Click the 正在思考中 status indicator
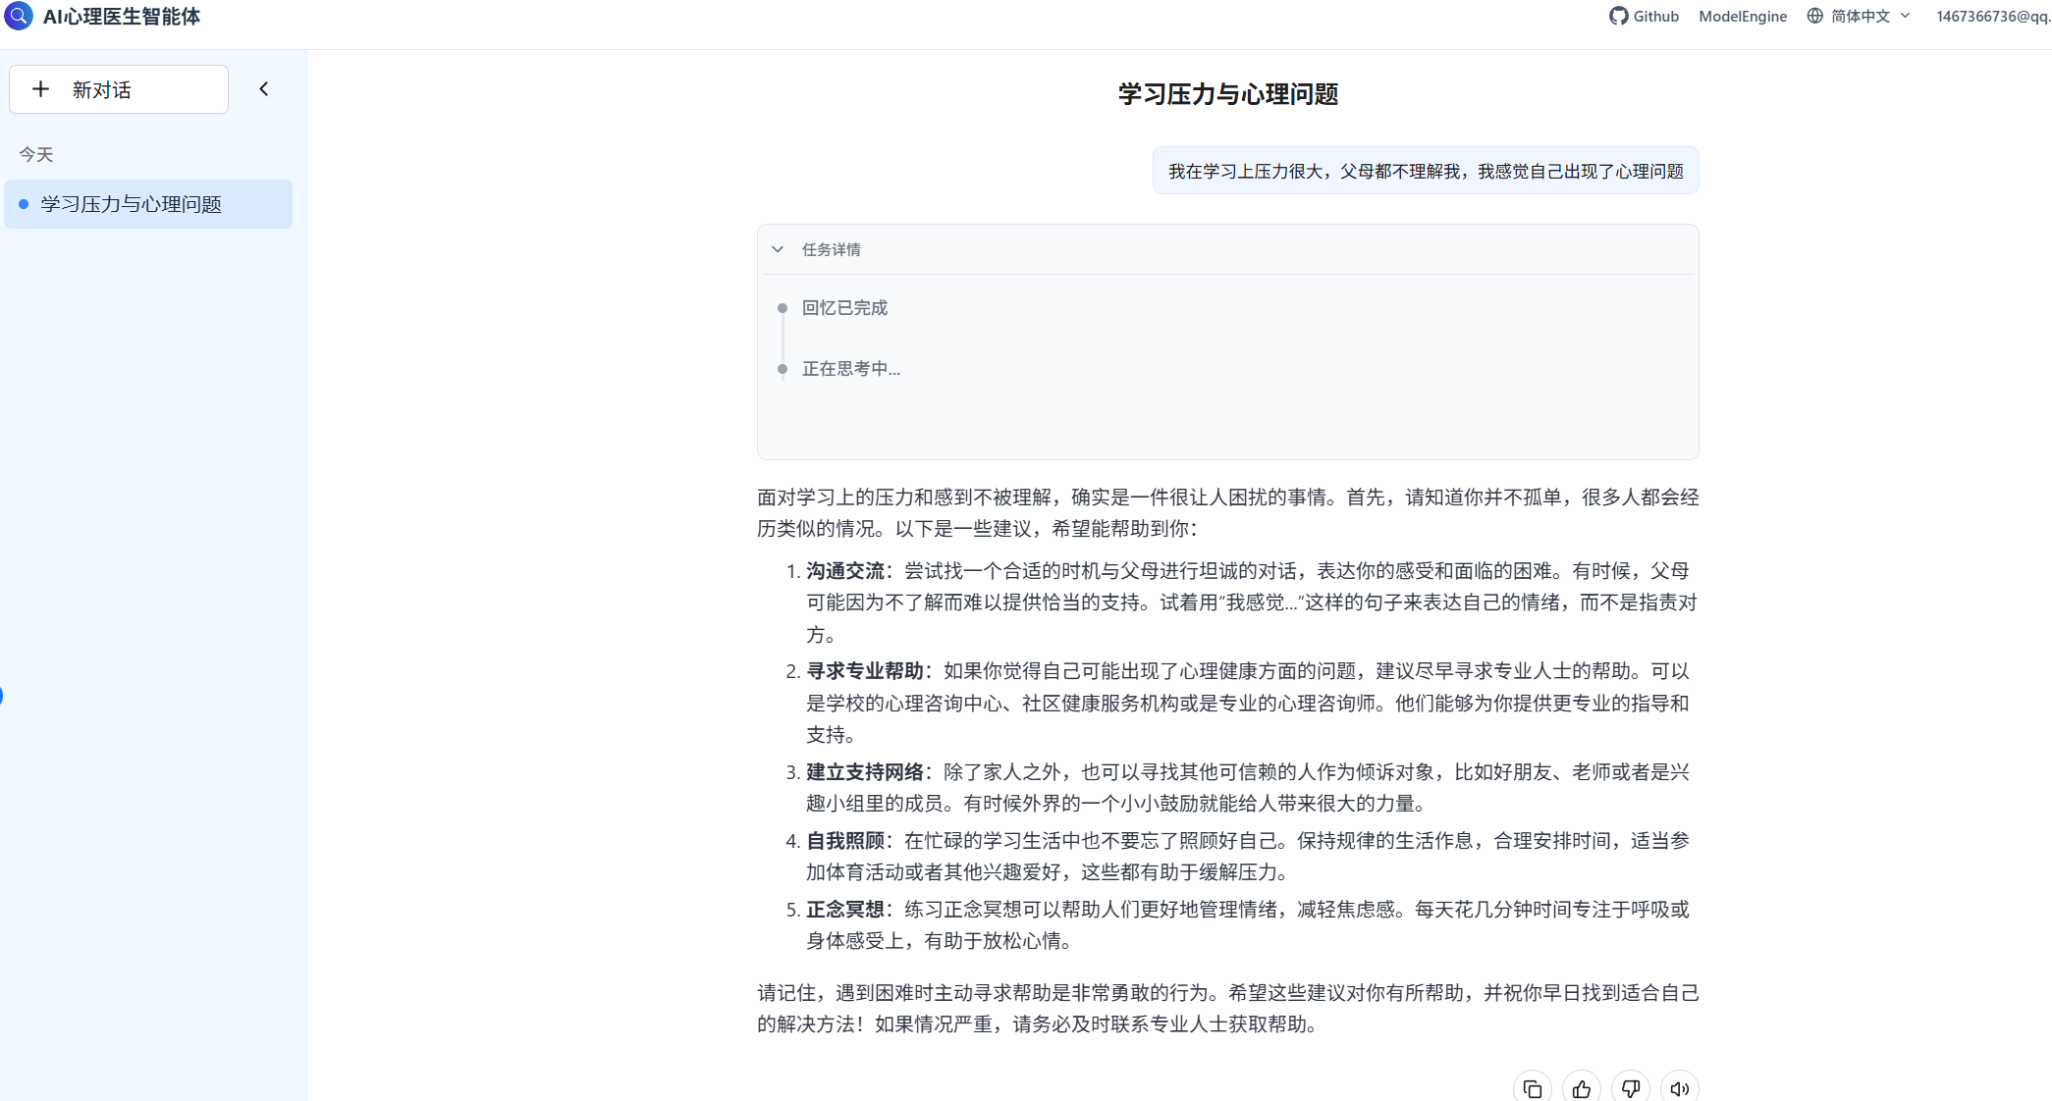 (x=850, y=369)
